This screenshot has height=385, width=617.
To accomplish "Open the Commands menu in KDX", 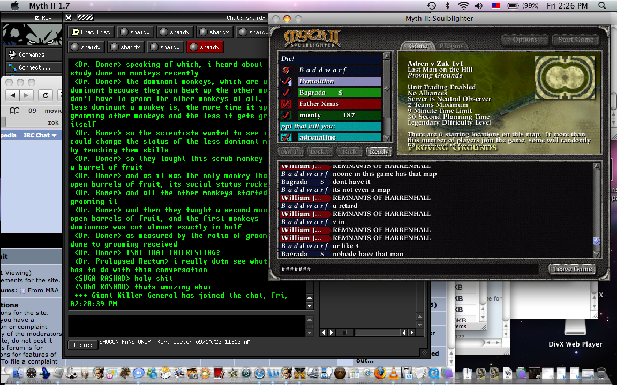I will coord(34,55).
